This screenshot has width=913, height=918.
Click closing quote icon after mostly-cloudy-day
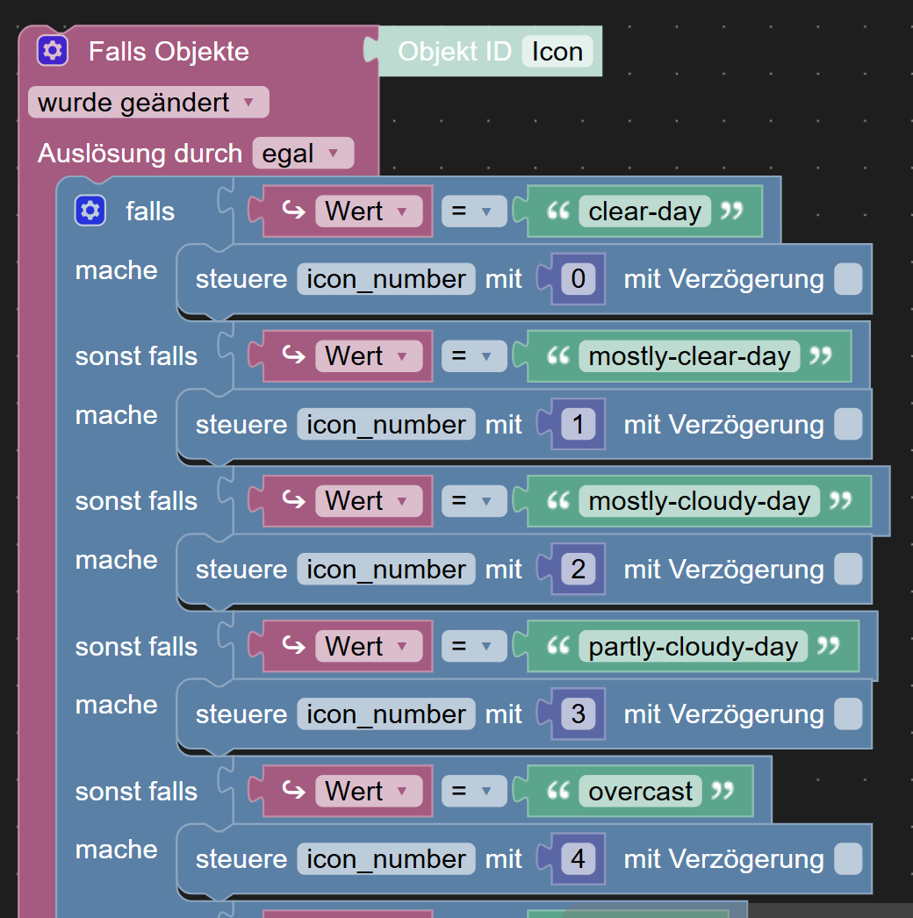(x=840, y=501)
